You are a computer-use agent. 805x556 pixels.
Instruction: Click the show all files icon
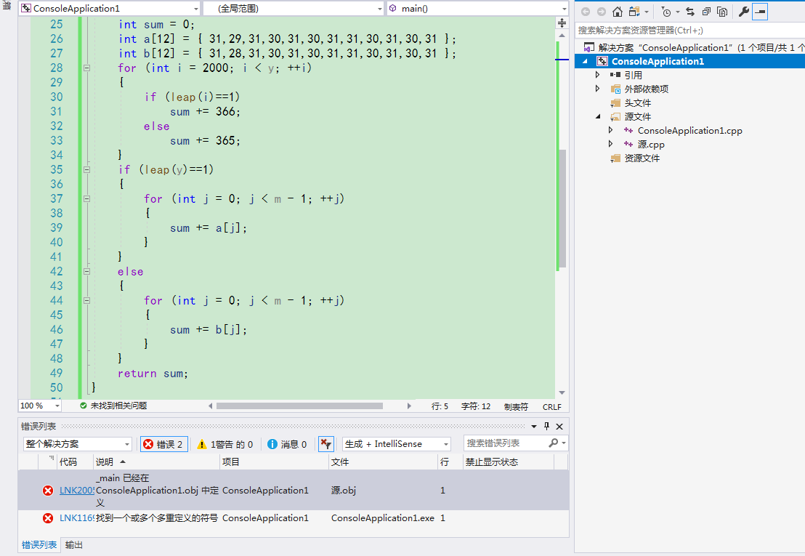click(722, 12)
